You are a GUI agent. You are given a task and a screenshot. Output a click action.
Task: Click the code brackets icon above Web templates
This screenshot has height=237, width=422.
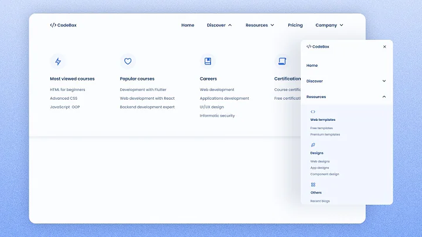click(x=313, y=112)
